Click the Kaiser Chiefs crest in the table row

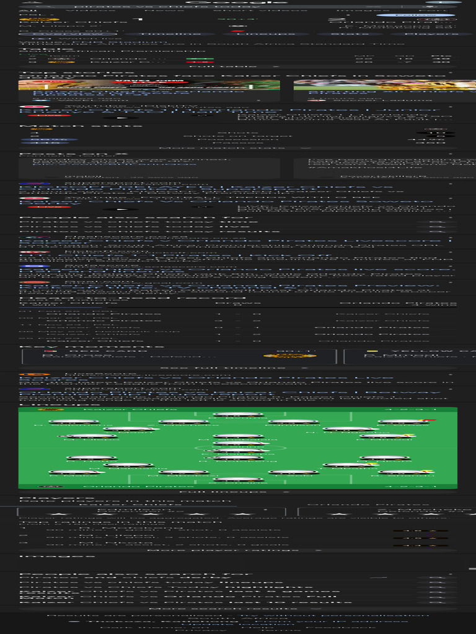coord(61,62)
